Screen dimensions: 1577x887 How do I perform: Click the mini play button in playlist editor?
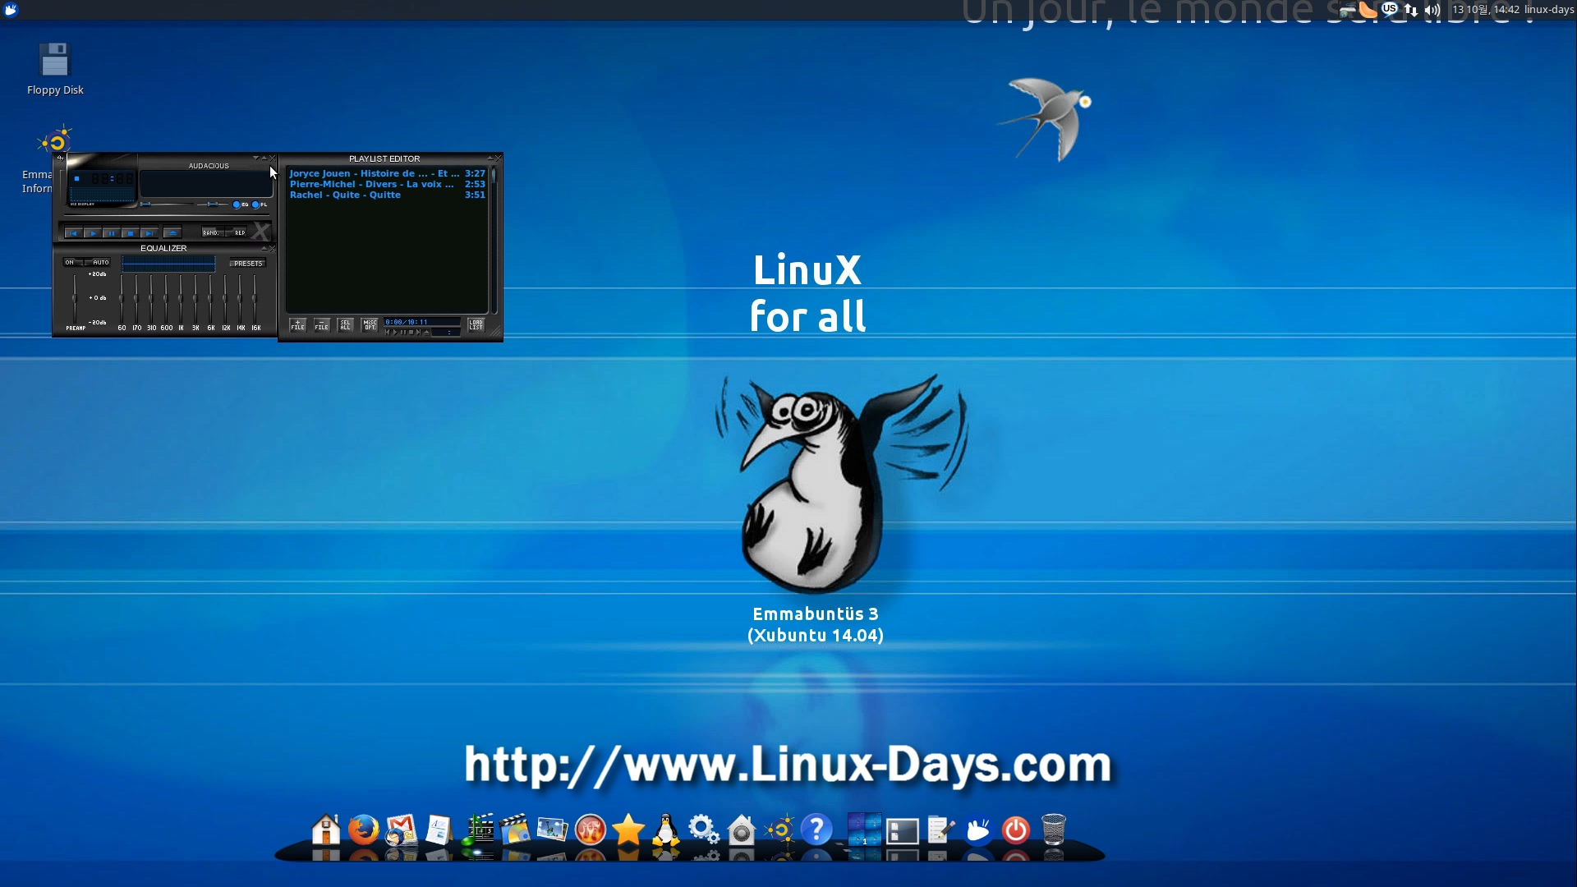pyautogui.click(x=395, y=332)
